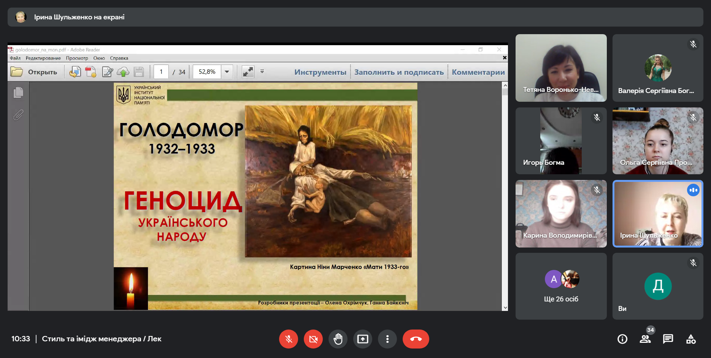711x358 pixels.
Task: Click Открыть folder icon in Adobe Reader
Action: coord(17,72)
